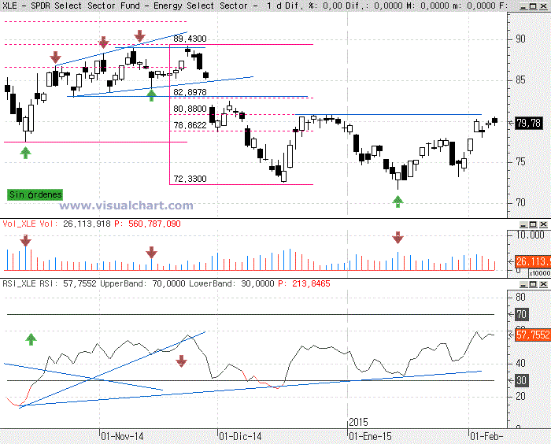Minimize the Vol_XLE volume panel
This screenshot has height=444, width=551.
pyautogui.click(x=523, y=224)
